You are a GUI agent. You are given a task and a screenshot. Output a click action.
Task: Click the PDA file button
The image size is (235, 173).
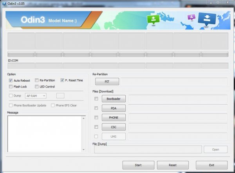click(114, 108)
